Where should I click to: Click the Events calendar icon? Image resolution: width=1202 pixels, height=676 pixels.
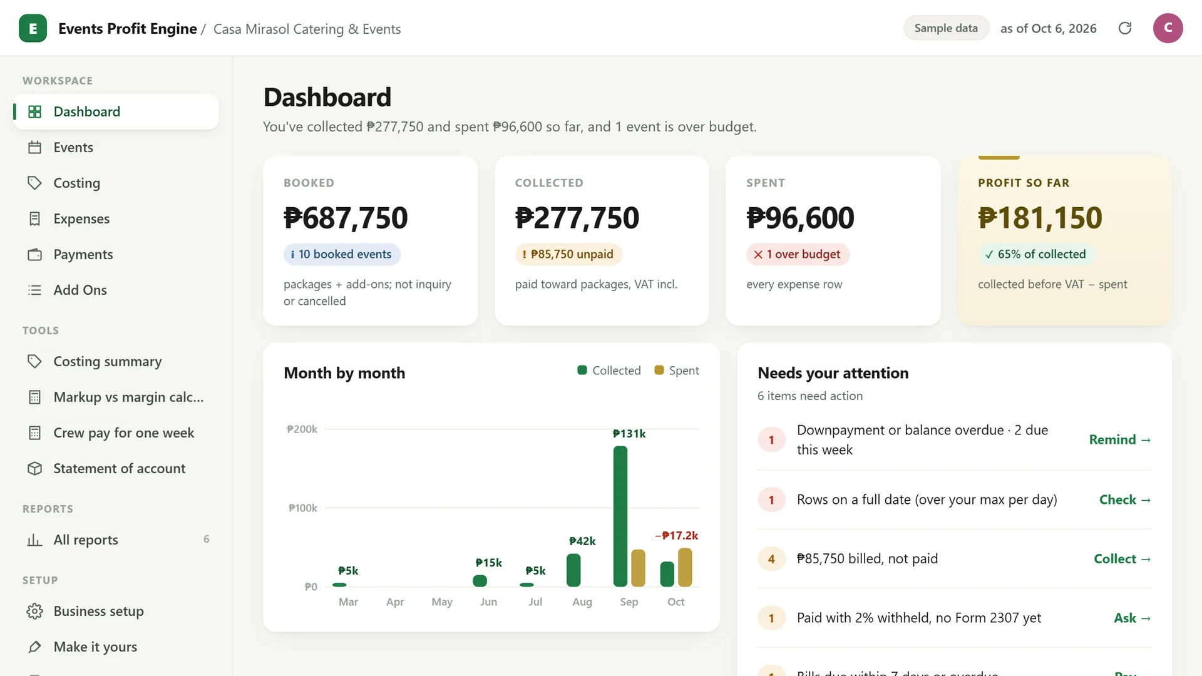click(35, 147)
